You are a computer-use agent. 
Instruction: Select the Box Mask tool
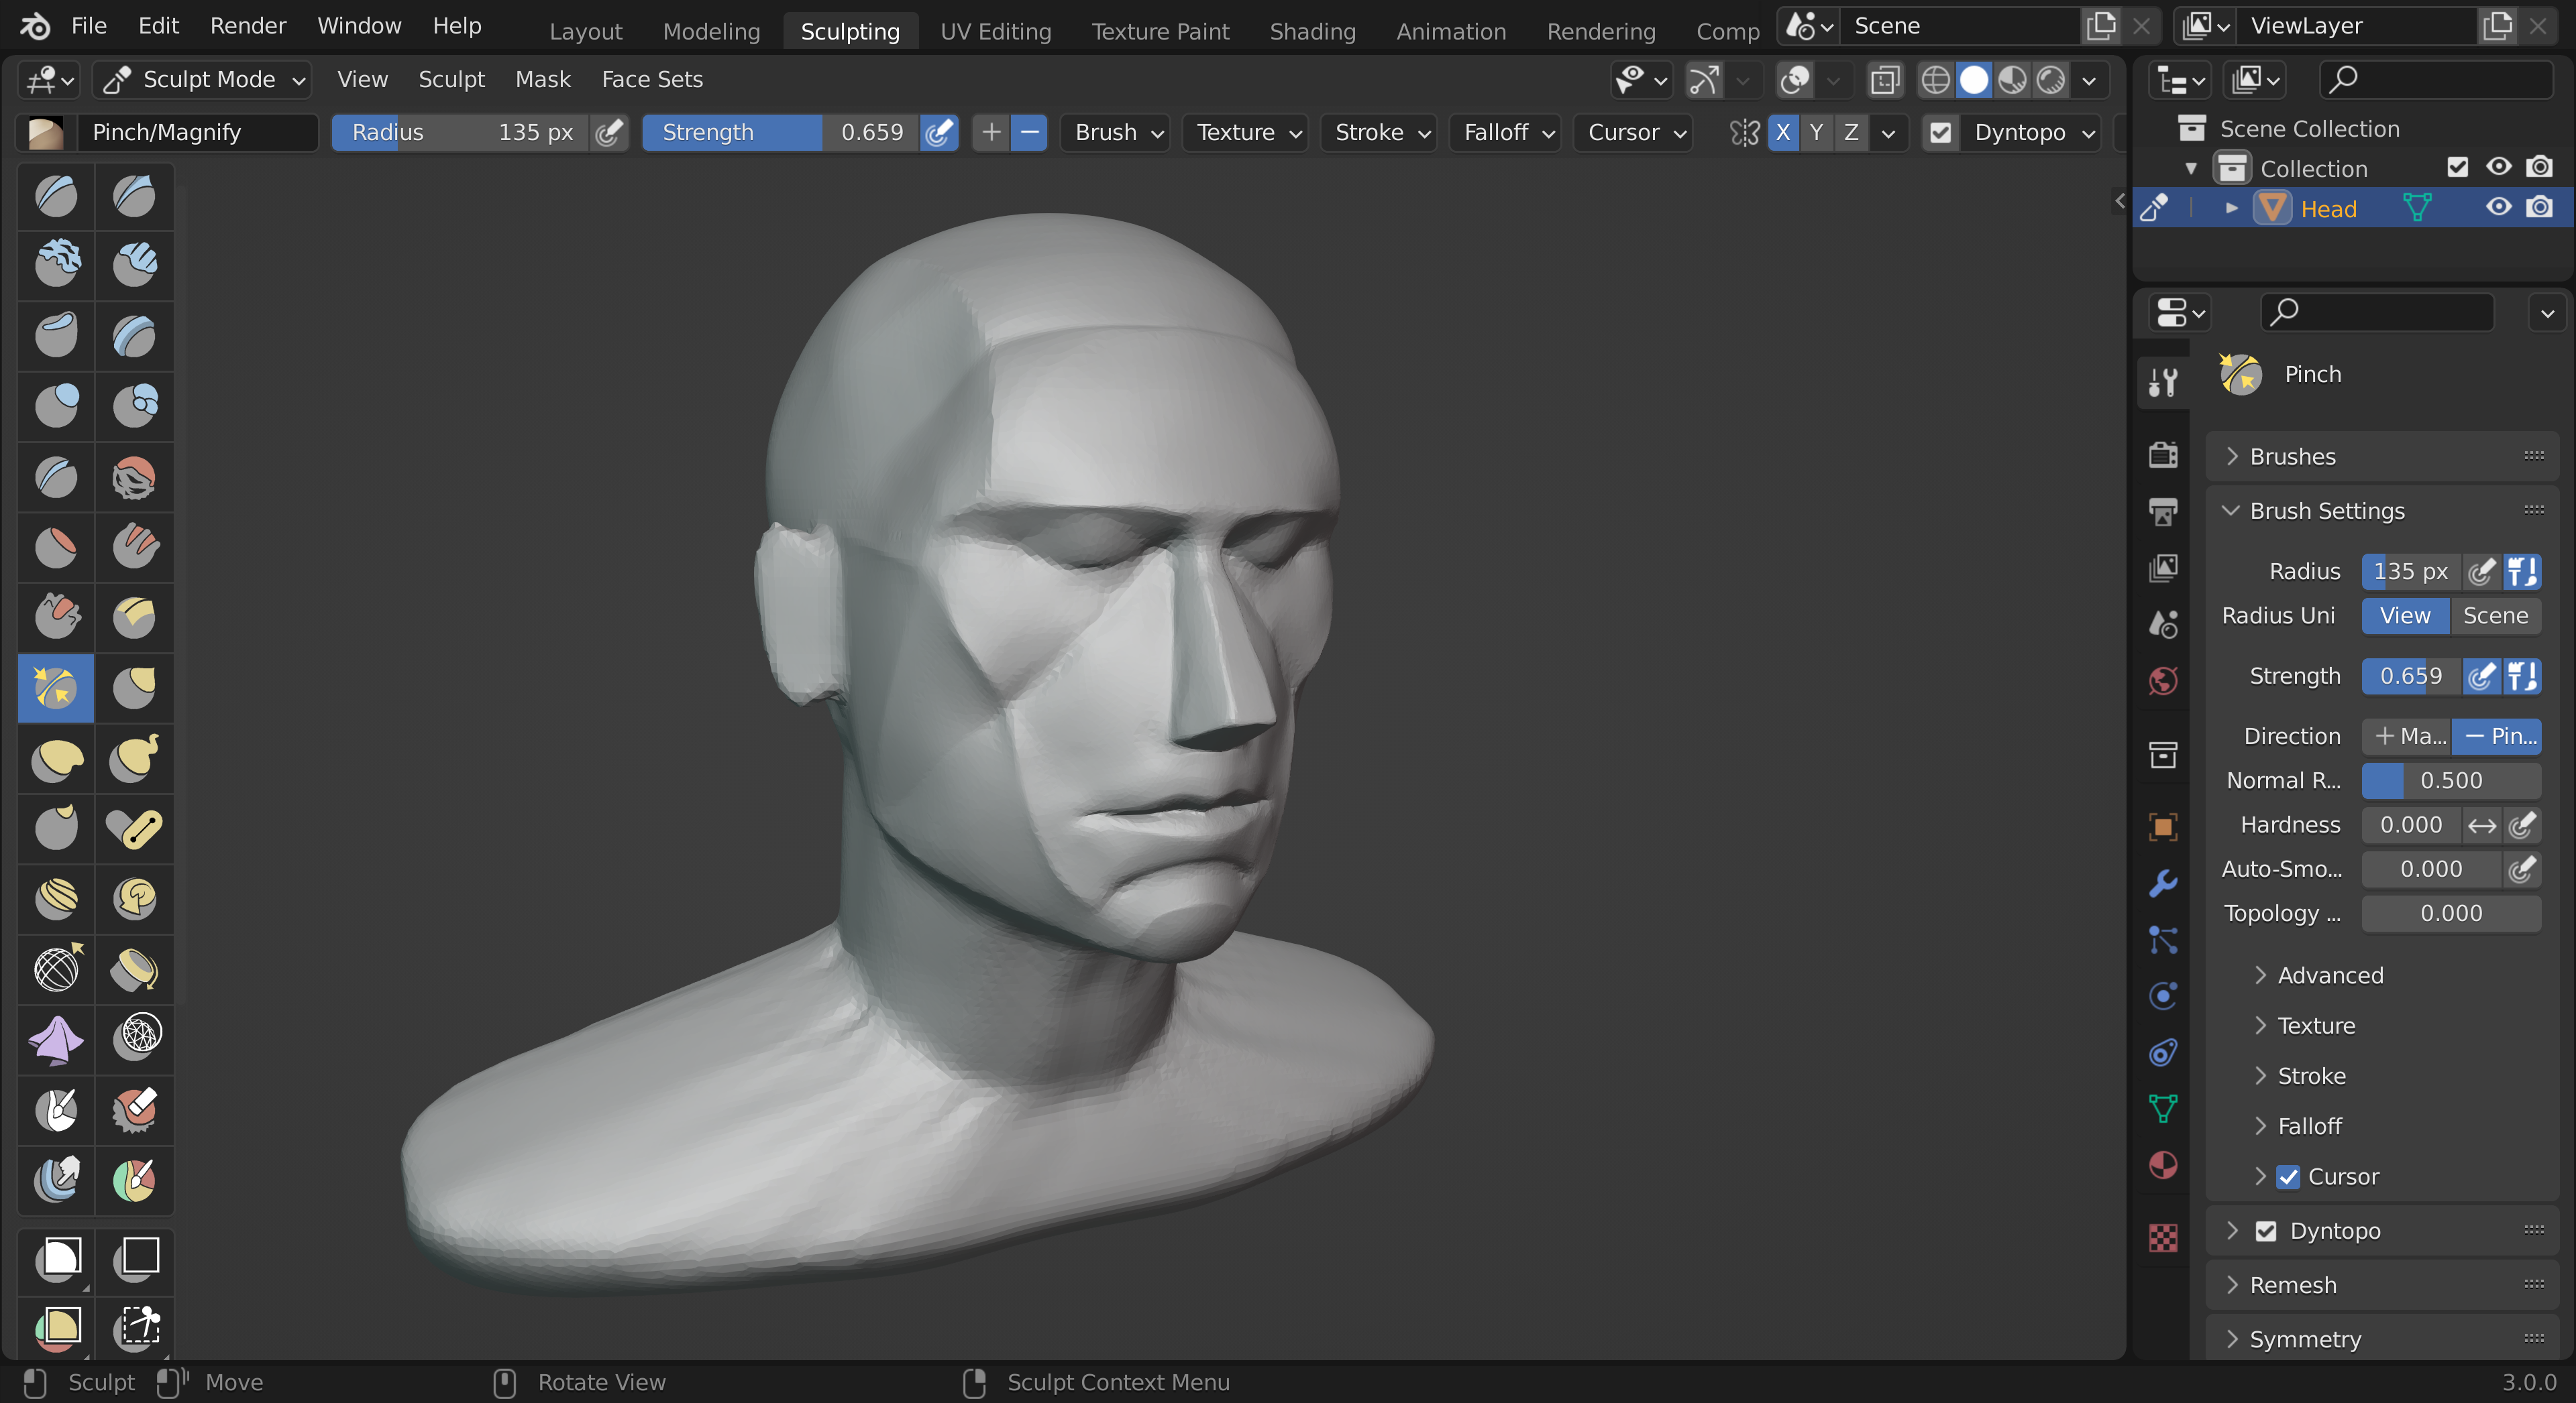tap(59, 1257)
